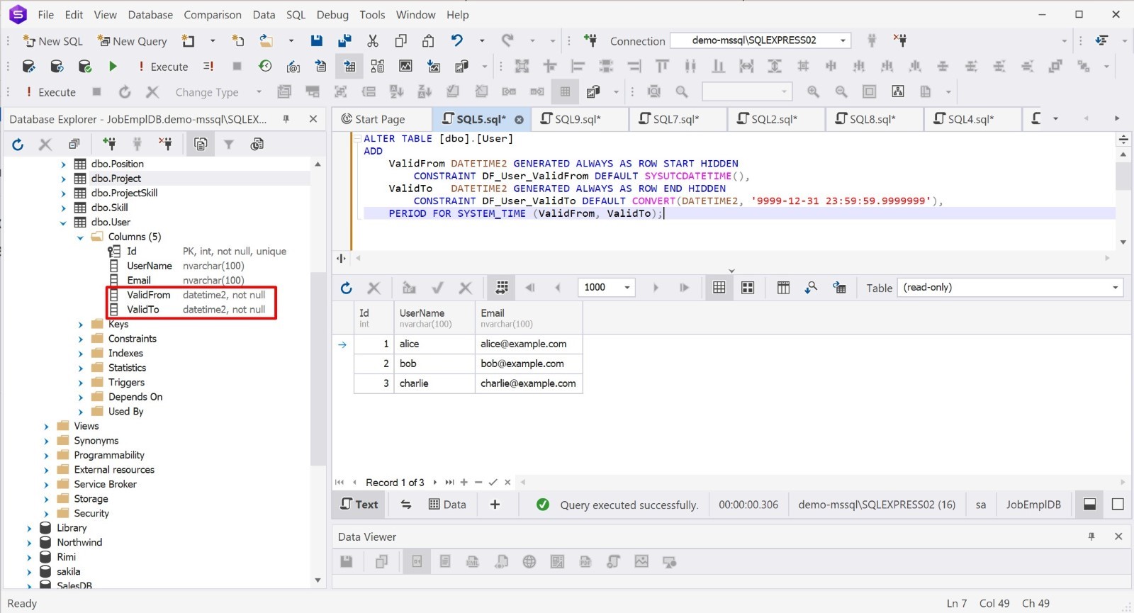Image resolution: width=1134 pixels, height=613 pixels.
Task: Open the Comparison menu
Action: [x=213, y=15]
